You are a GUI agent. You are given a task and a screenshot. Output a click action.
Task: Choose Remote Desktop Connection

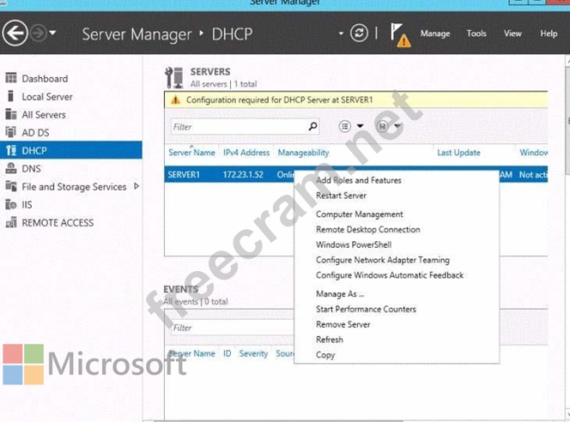tap(368, 230)
